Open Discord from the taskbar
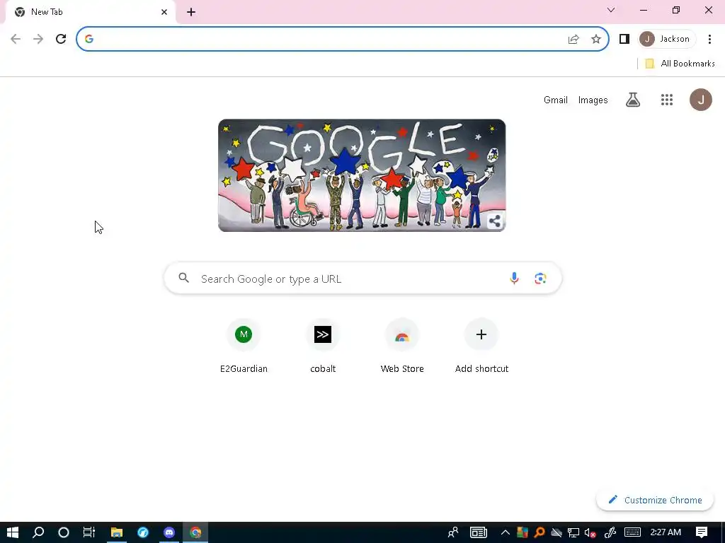Screen dimensions: 725x543 click(169, 532)
